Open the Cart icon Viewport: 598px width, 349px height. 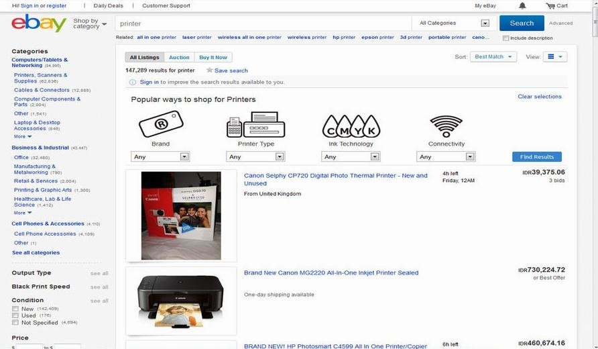(550, 6)
